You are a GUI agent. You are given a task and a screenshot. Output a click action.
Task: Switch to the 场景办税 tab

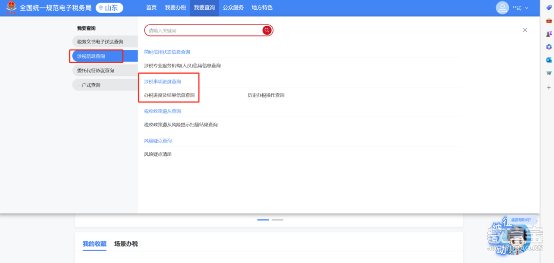(x=126, y=244)
